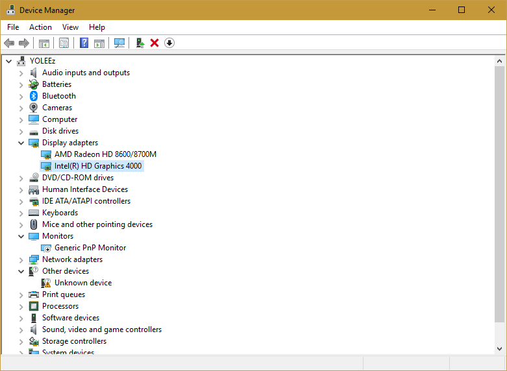Collapse the Other devices chevron

point(21,271)
